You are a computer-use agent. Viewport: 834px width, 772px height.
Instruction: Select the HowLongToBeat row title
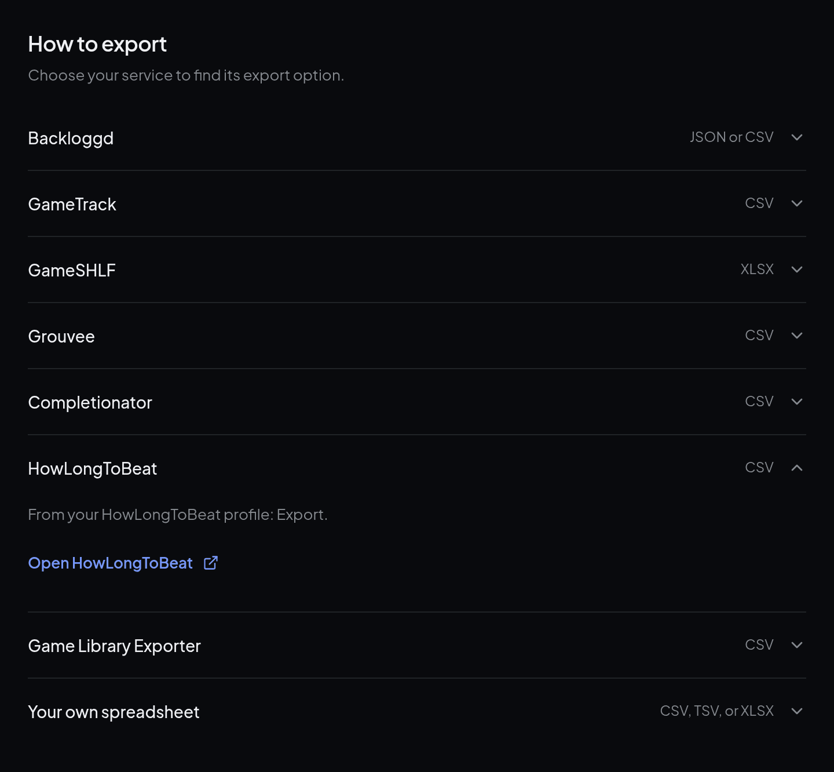[x=93, y=468]
